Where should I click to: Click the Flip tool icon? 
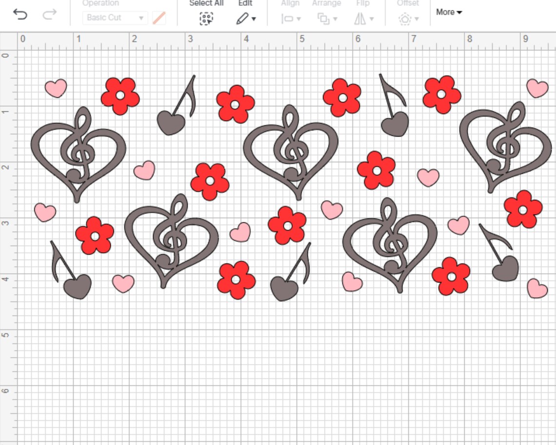(360, 18)
